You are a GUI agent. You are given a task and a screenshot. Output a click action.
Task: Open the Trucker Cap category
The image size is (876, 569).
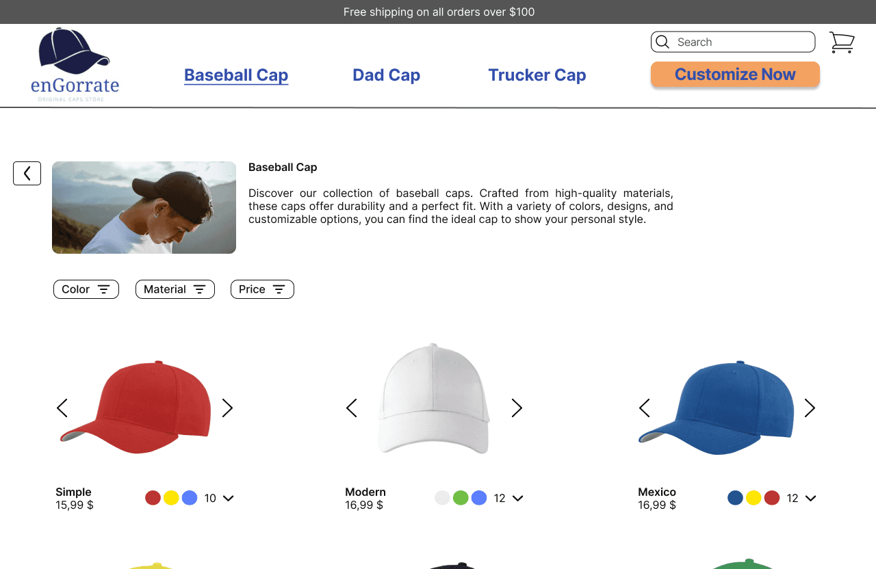(537, 75)
